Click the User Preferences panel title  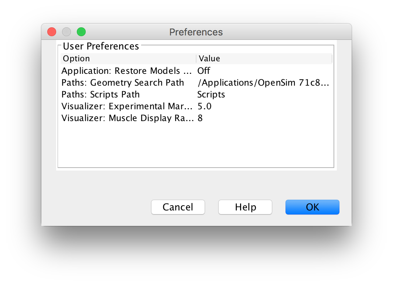pyautogui.click(x=100, y=46)
